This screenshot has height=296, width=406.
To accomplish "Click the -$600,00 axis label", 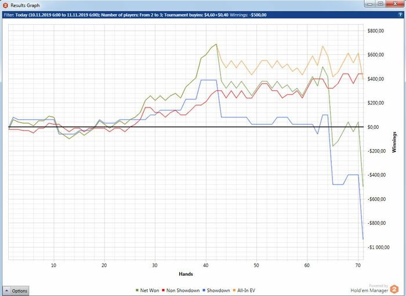I will click(376, 199).
